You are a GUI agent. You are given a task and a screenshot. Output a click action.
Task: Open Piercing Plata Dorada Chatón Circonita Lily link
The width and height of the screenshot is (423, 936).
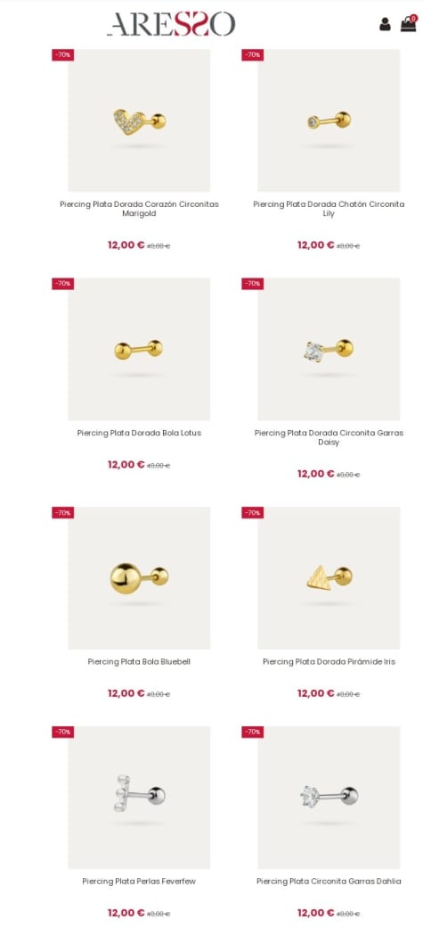329,209
